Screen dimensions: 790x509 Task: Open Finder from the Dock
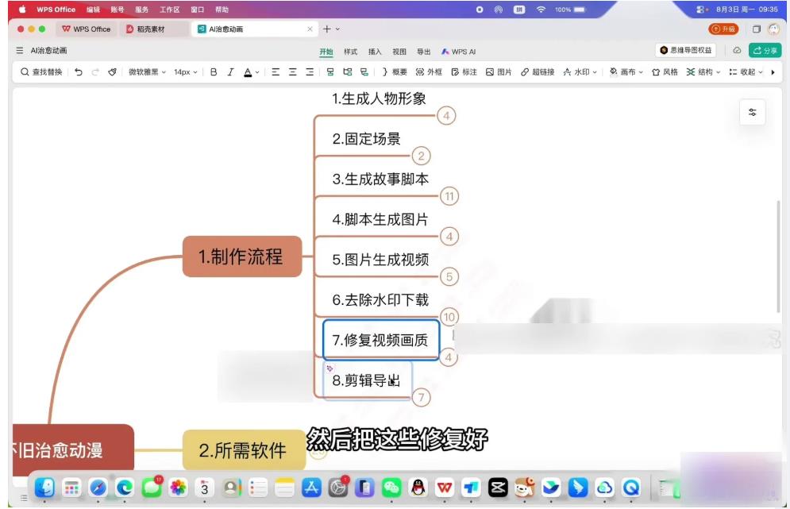click(44, 488)
